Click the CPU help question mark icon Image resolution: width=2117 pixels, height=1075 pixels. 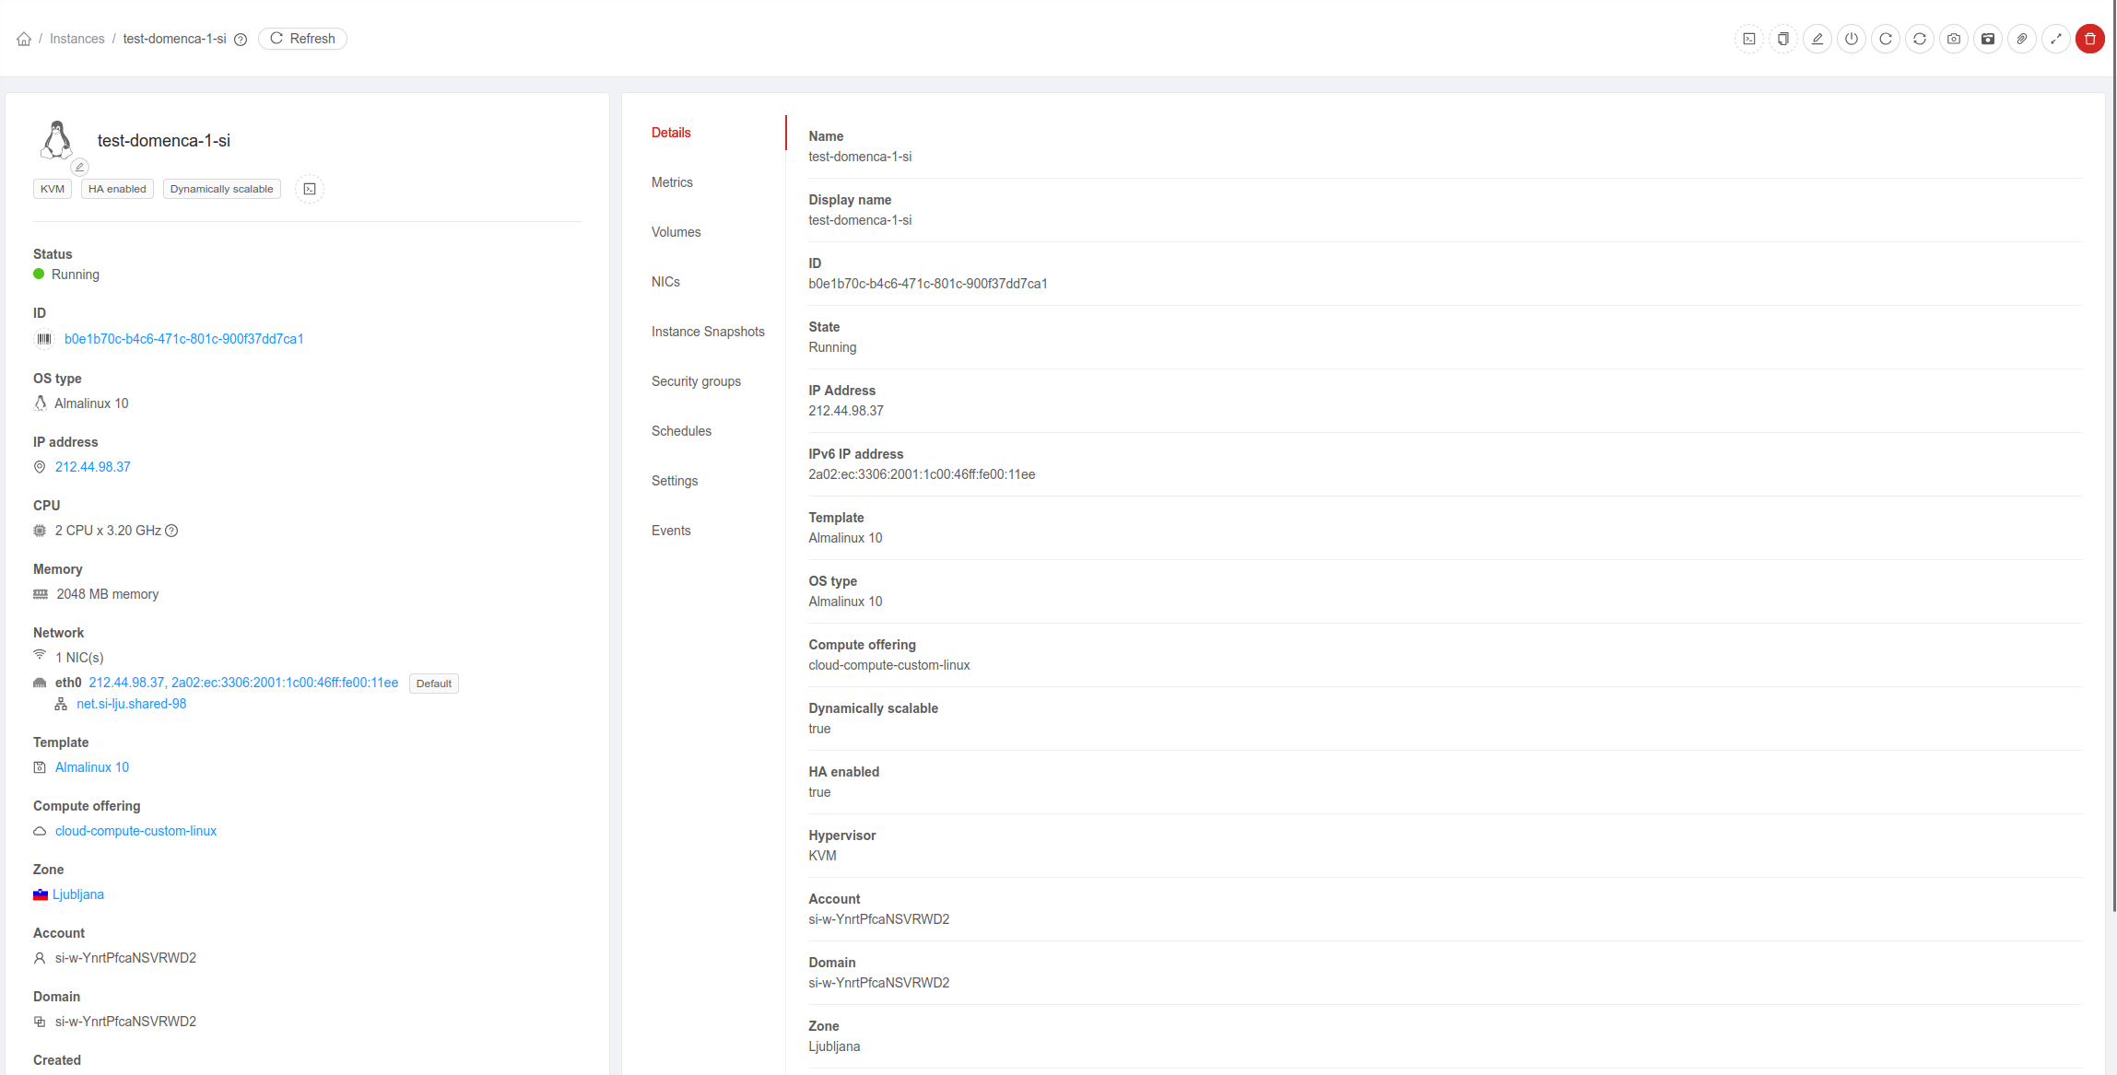tap(171, 531)
